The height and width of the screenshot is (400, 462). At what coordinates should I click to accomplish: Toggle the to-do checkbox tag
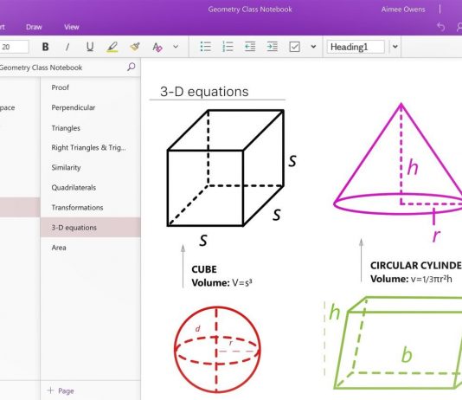(295, 47)
